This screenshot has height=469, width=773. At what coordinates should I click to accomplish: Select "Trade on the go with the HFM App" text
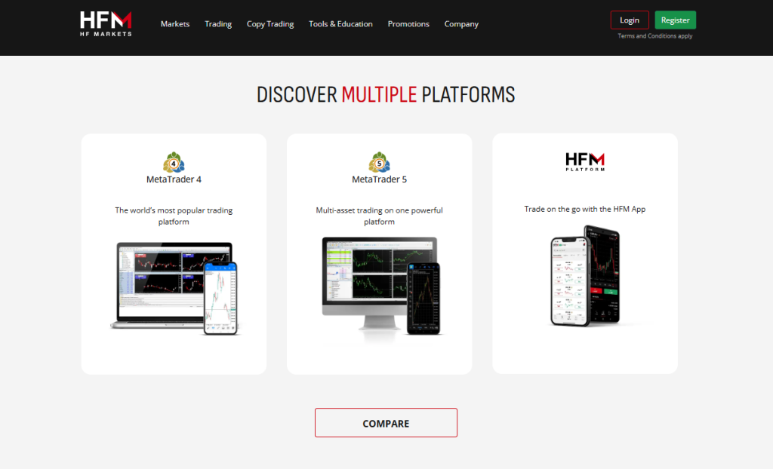(585, 209)
